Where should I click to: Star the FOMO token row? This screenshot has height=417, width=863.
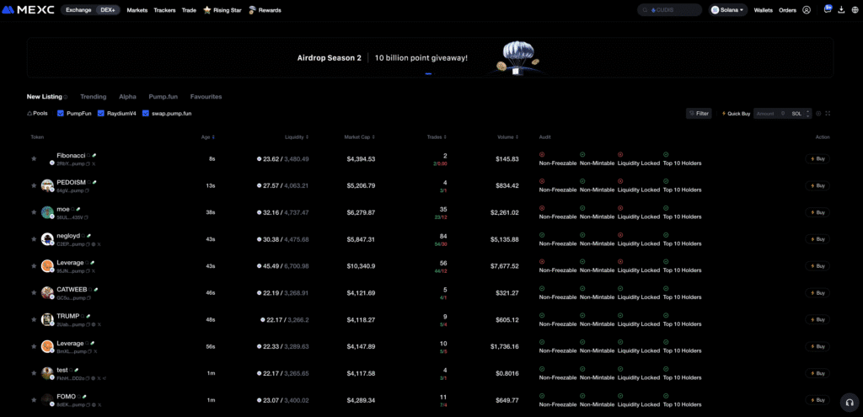point(34,400)
